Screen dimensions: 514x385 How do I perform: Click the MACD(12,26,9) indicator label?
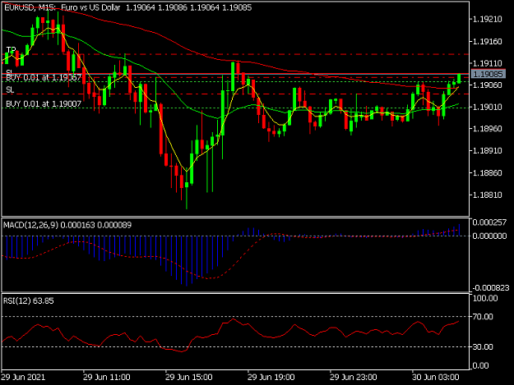(67, 225)
